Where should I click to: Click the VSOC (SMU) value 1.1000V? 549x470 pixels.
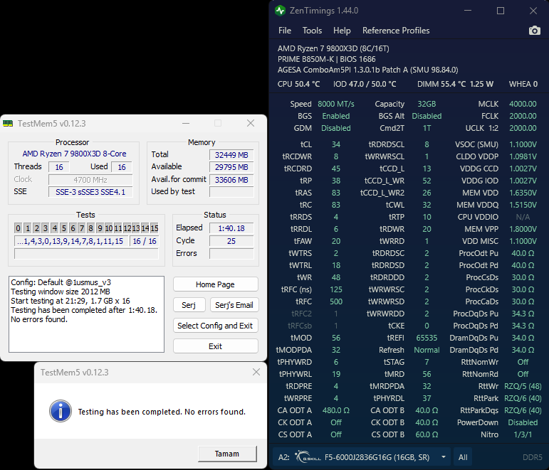(x=523, y=144)
